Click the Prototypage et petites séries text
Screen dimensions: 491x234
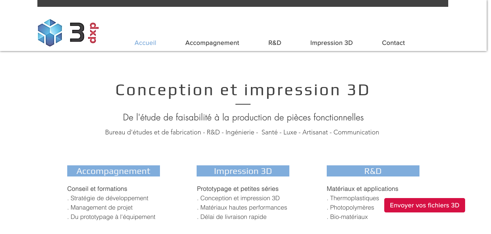point(238,189)
